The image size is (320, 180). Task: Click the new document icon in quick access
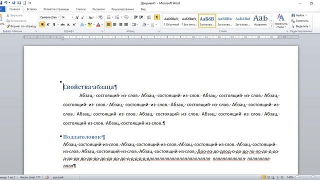click(x=24, y=3)
